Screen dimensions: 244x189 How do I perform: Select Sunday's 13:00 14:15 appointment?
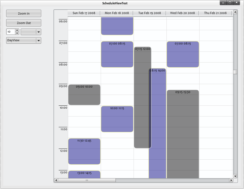(x=84, y=174)
